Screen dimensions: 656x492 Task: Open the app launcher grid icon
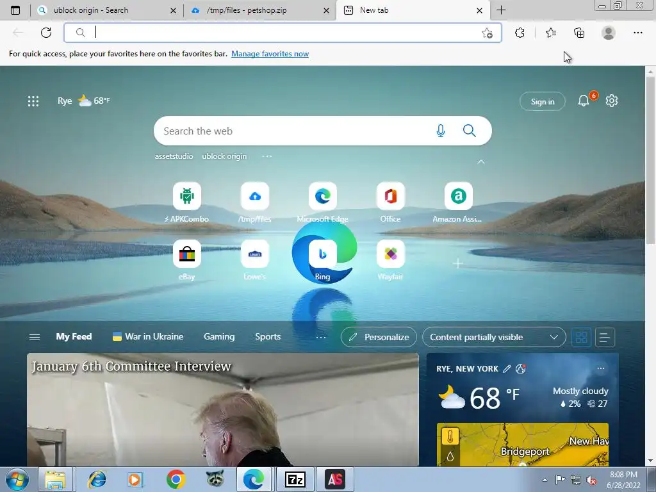point(33,101)
